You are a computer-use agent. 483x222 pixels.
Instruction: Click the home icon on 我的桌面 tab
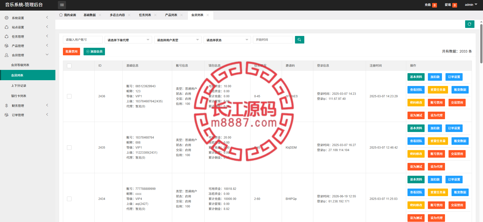click(61, 15)
